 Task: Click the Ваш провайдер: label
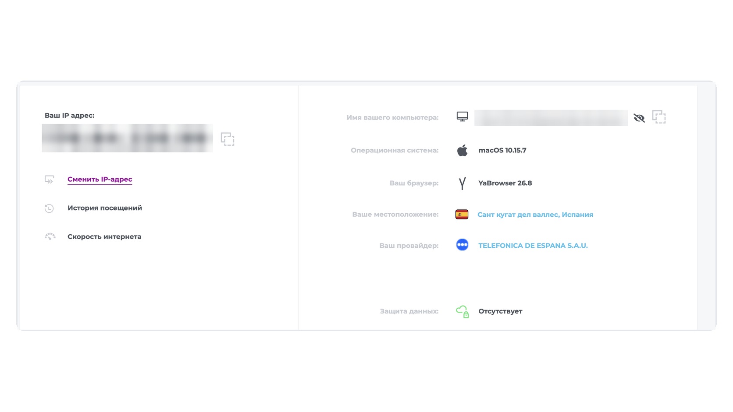click(x=409, y=246)
